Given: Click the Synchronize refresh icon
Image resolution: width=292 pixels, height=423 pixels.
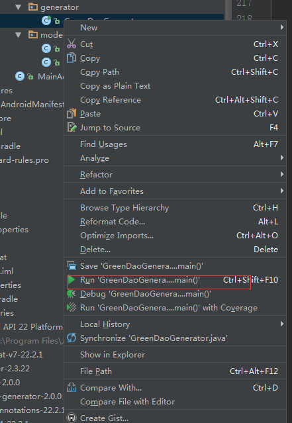Looking at the screenshot, I should (72, 338).
